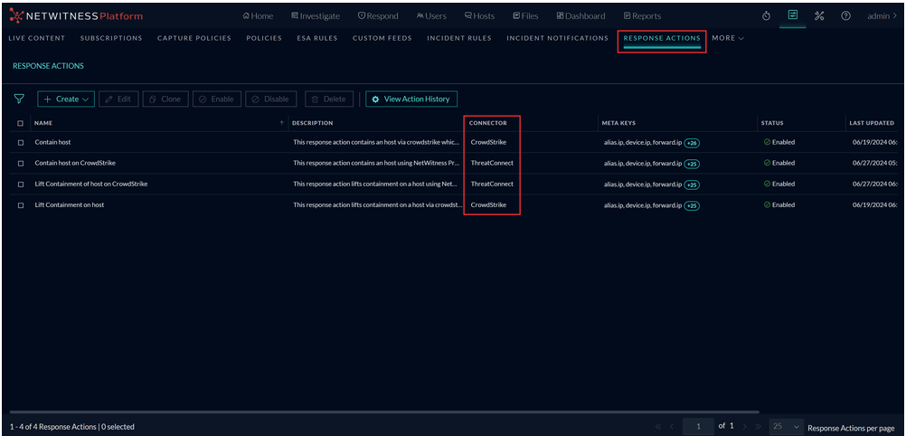906x436 pixels.
Task: Open the Dashboard menu
Action: coord(580,16)
